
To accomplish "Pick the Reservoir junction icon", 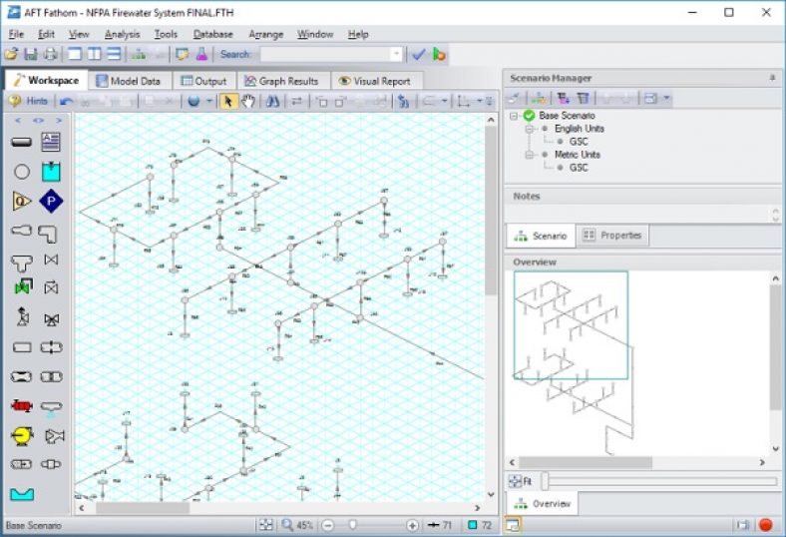I will (51, 172).
